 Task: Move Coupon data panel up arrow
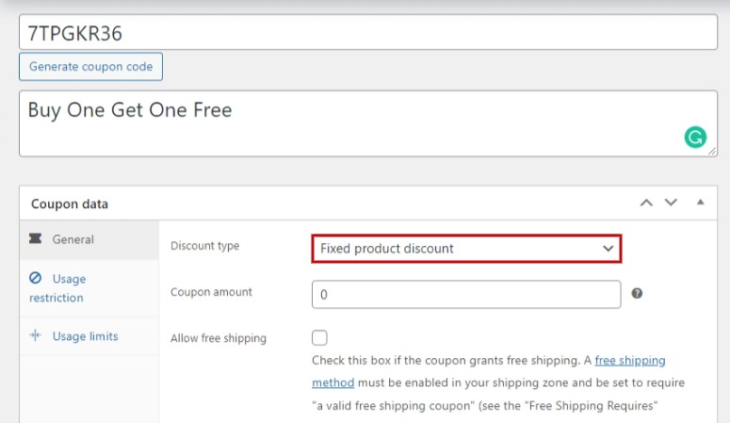[646, 203]
